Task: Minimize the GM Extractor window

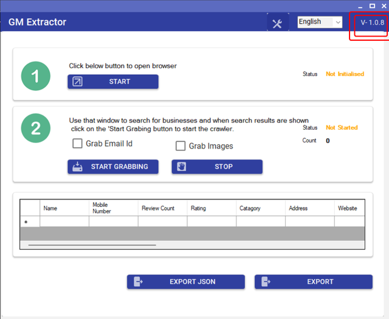Action: pyautogui.click(x=360, y=7)
